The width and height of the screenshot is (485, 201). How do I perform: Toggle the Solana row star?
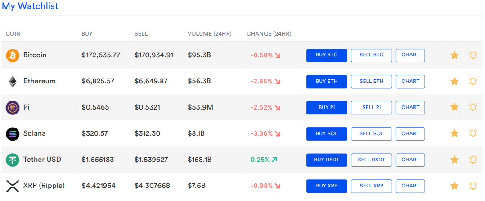coord(454,133)
